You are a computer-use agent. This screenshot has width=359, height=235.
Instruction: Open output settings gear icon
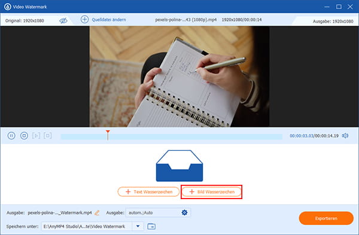click(184, 212)
